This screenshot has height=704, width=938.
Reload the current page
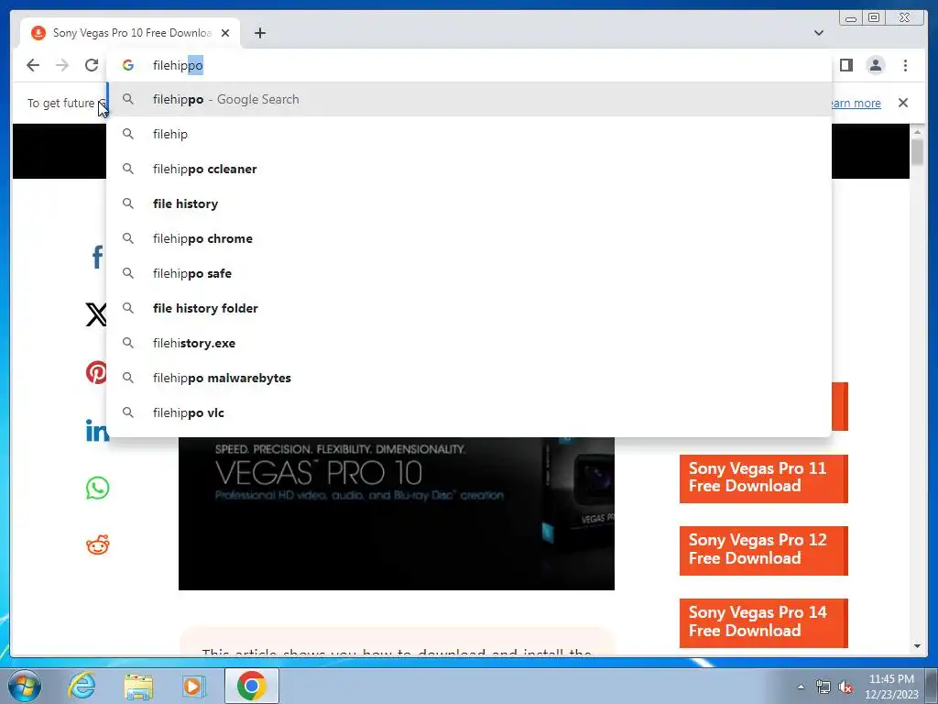coord(91,65)
